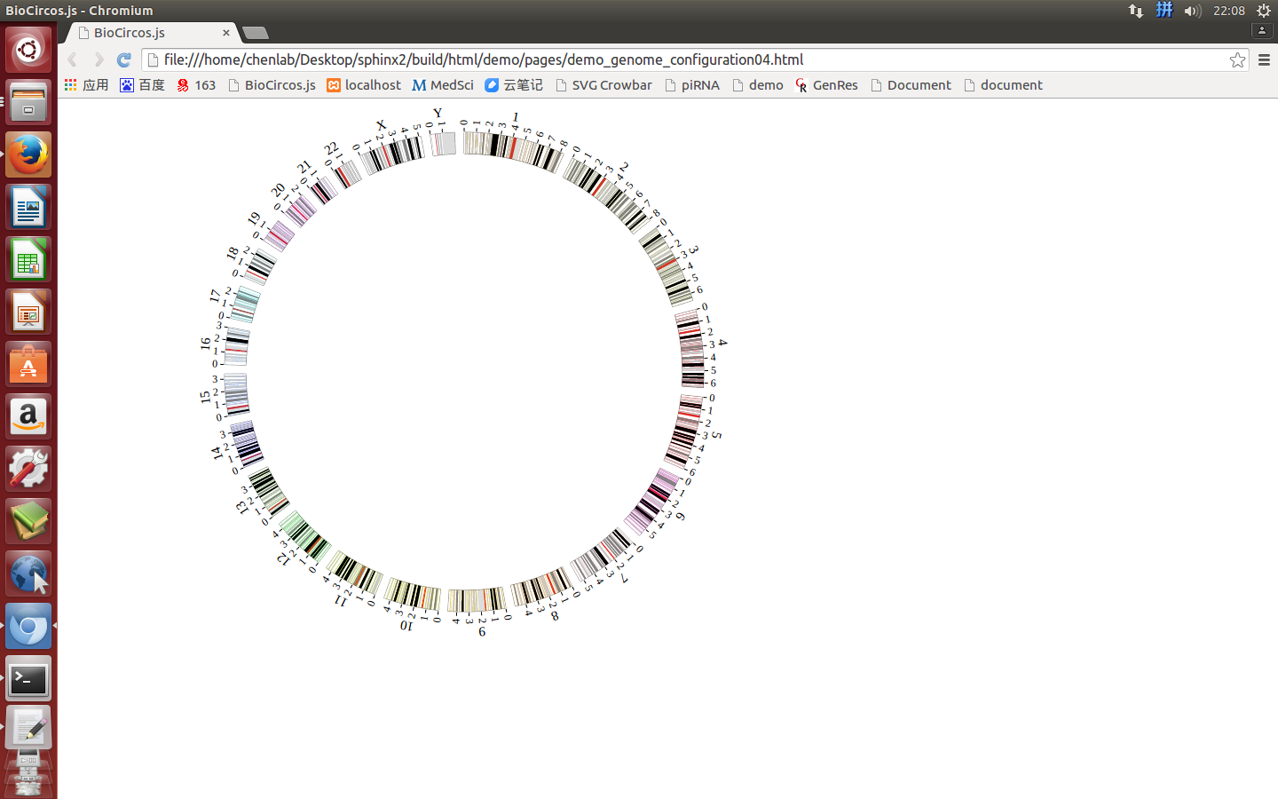This screenshot has width=1278, height=799.
Task: Open the Amazon launcher icon
Action: pos(28,416)
